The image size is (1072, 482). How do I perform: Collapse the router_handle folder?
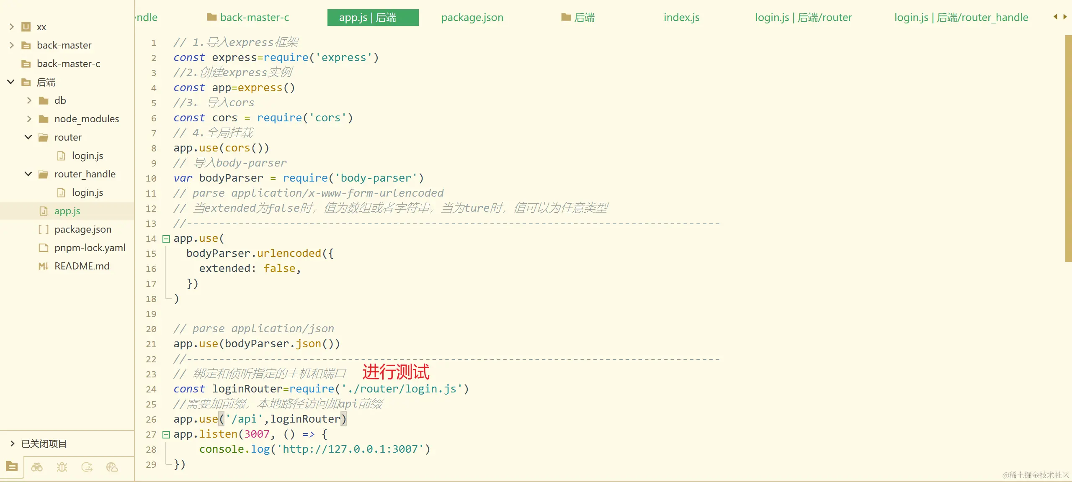28,174
